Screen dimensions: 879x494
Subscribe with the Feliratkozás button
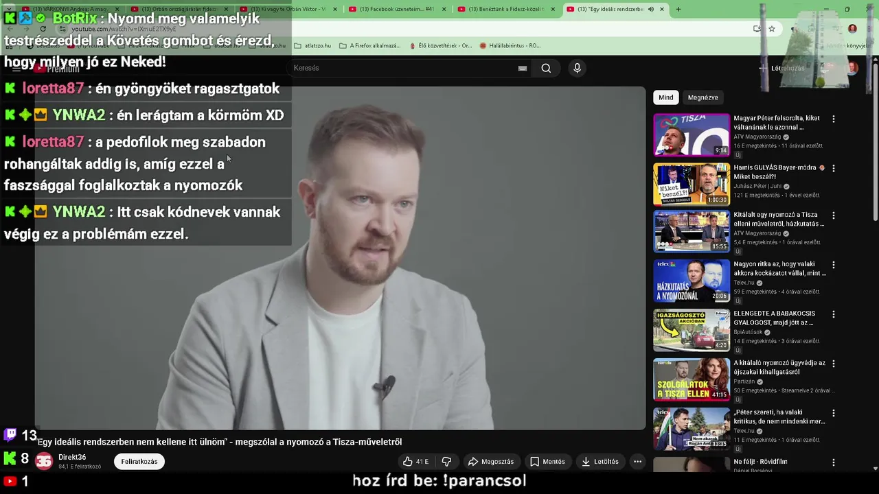tap(139, 462)
